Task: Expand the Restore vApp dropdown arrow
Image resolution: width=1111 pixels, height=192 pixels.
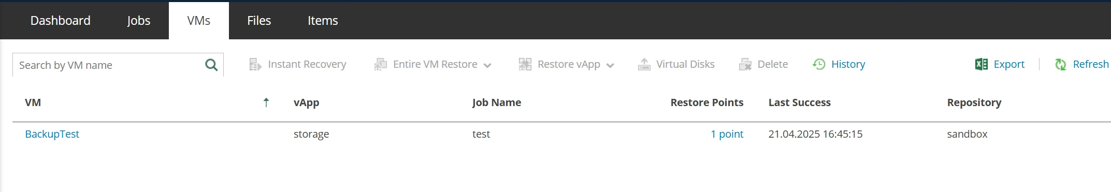Action: tap(610, 65)
